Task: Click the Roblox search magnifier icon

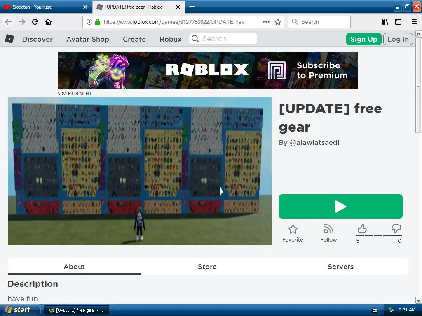Action: [195, 39]
